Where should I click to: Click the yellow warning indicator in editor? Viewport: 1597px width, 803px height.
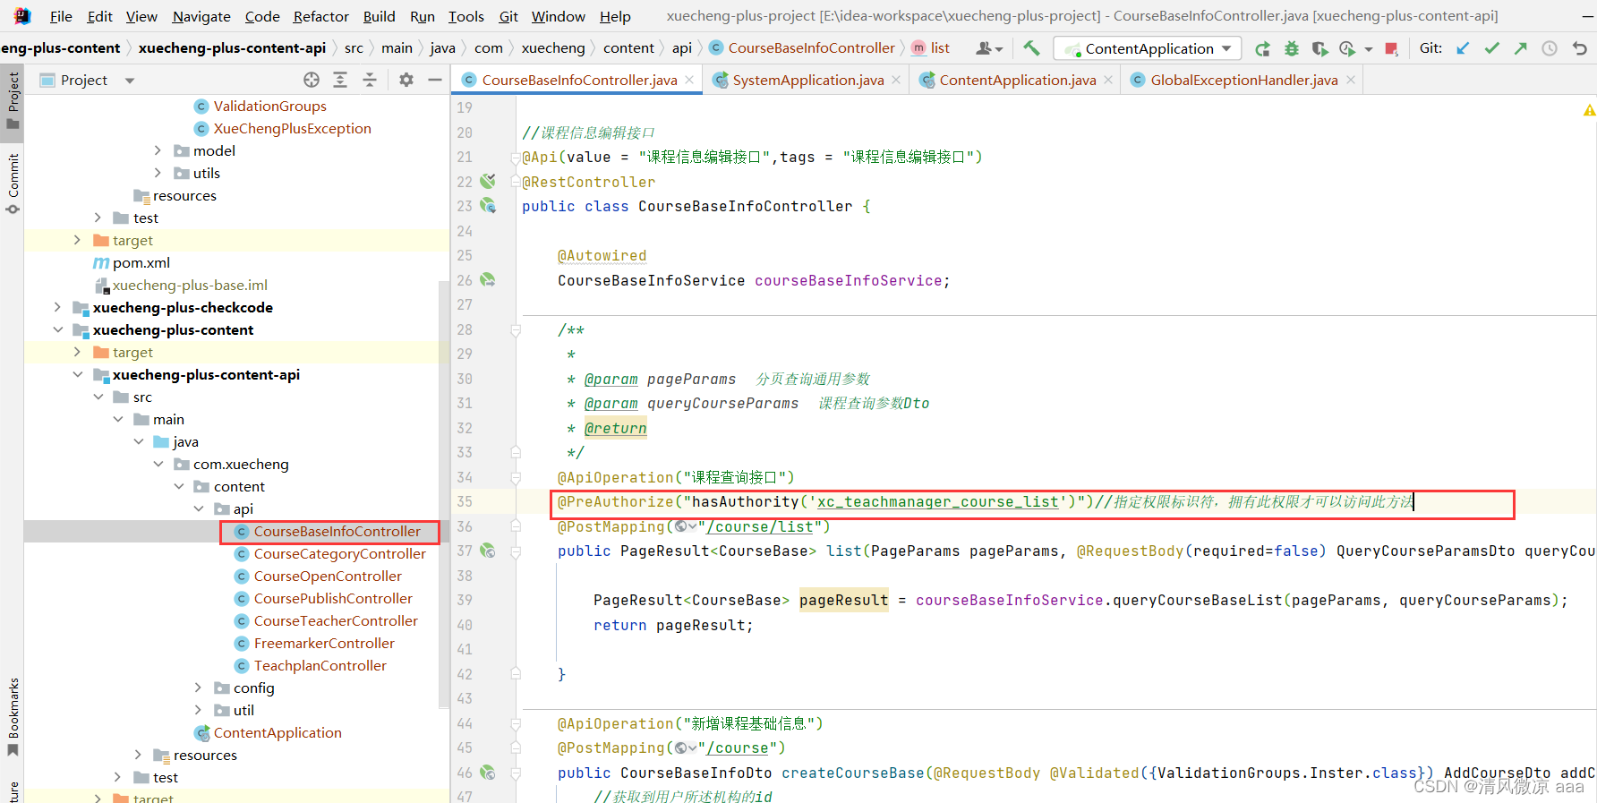(1589, 110)
